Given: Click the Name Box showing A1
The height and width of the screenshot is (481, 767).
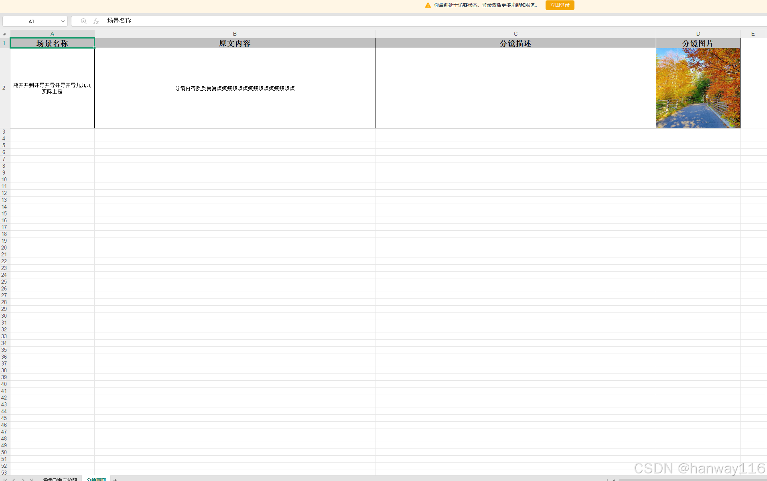Looking at the screenshot, I should [x=32, y=21].
